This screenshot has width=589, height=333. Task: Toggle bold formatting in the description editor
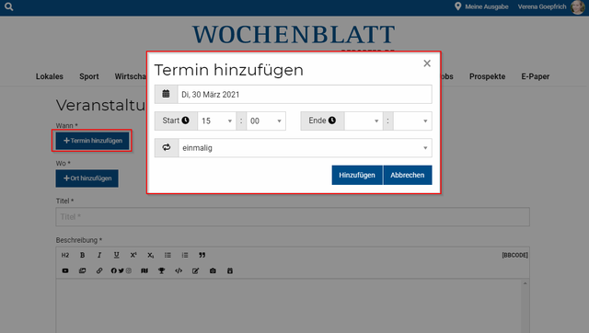tap(82, 256)
